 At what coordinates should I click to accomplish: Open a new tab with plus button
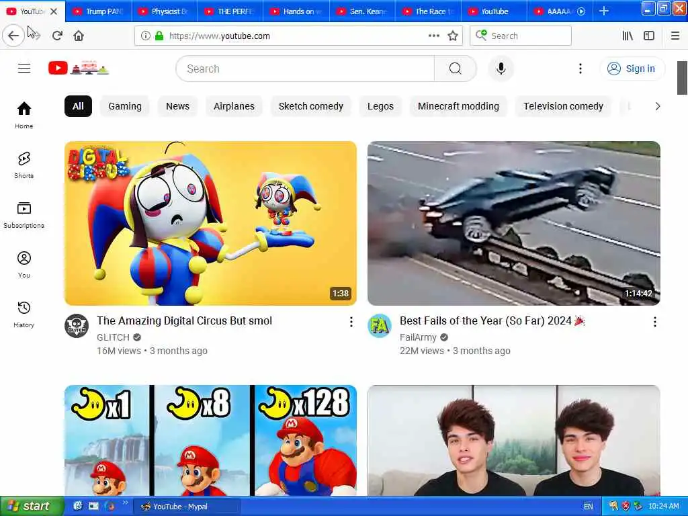click(604, 11)
